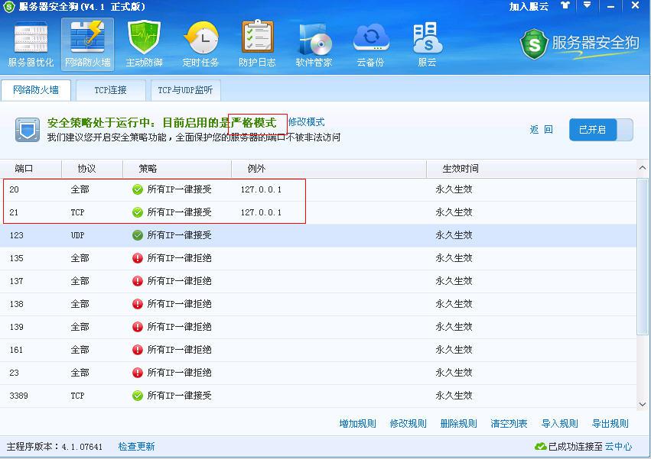Click the red deny icon for port 138

click(138, 304)
